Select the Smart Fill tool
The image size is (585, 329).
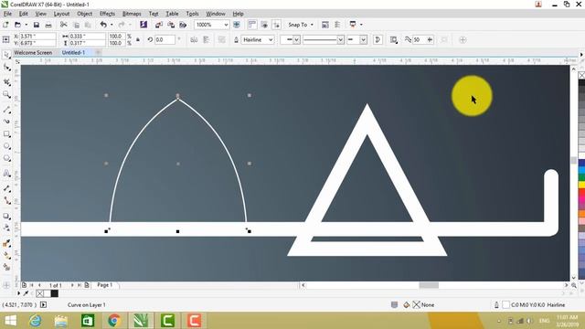6,267
